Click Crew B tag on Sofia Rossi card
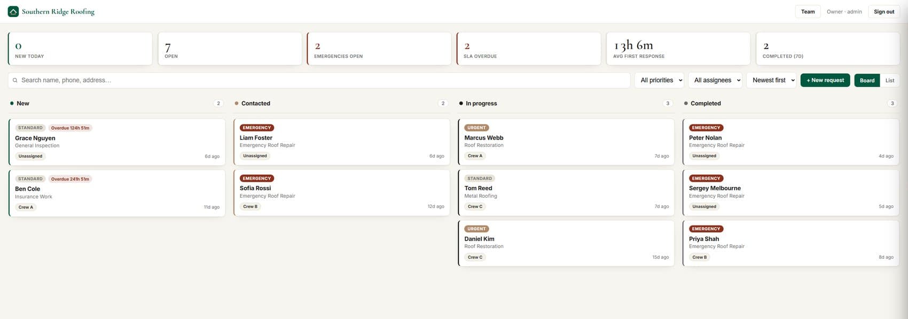Screen dimensions: 908x319 (x=250, y=206)
